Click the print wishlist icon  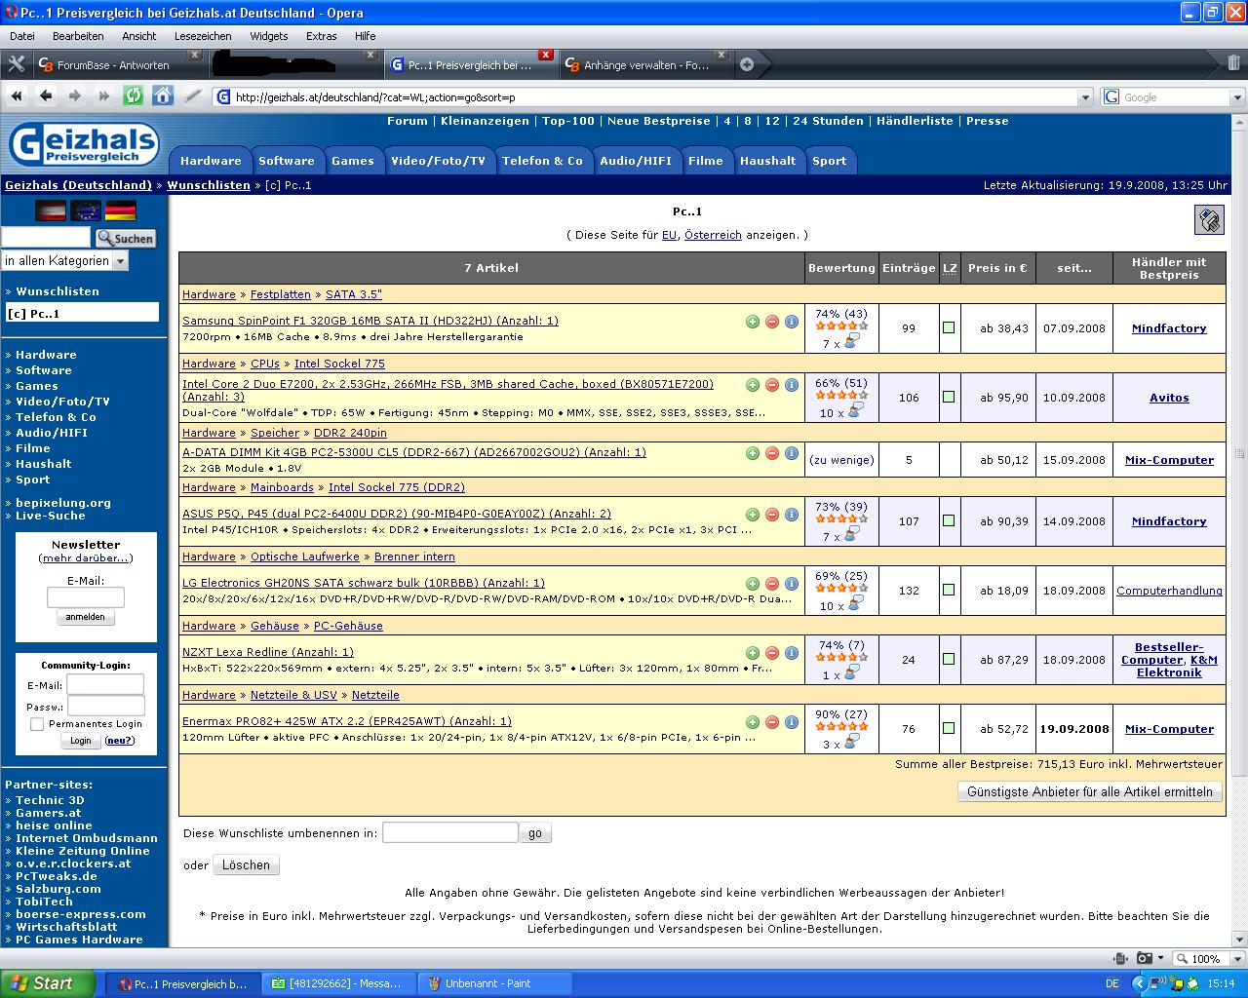point(1209,220)
